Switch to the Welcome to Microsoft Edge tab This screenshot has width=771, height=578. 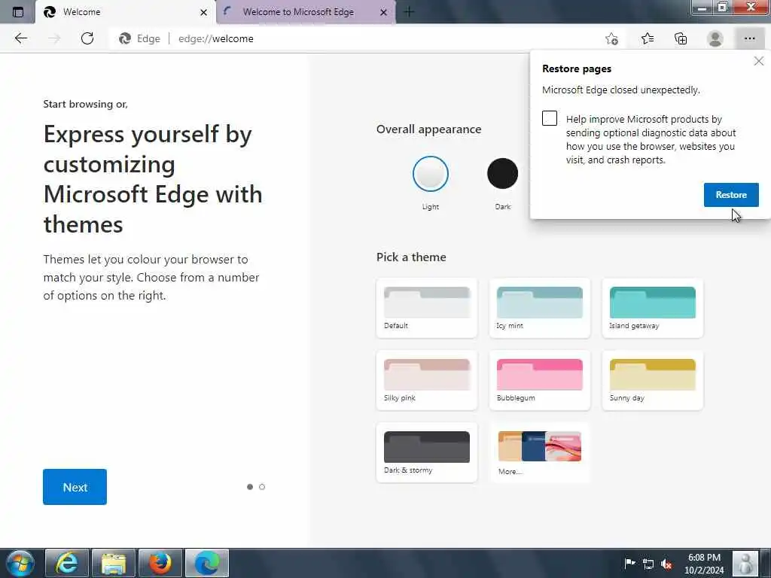pos(306,12)
